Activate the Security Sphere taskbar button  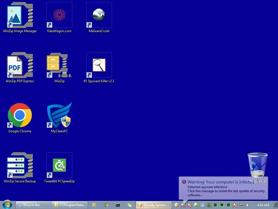(154, 205)
